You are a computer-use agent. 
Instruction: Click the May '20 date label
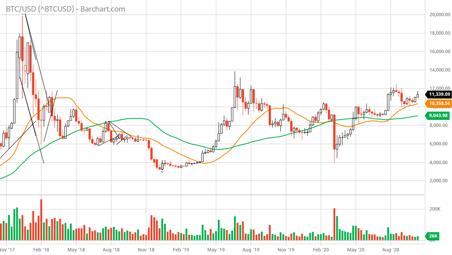356,250
